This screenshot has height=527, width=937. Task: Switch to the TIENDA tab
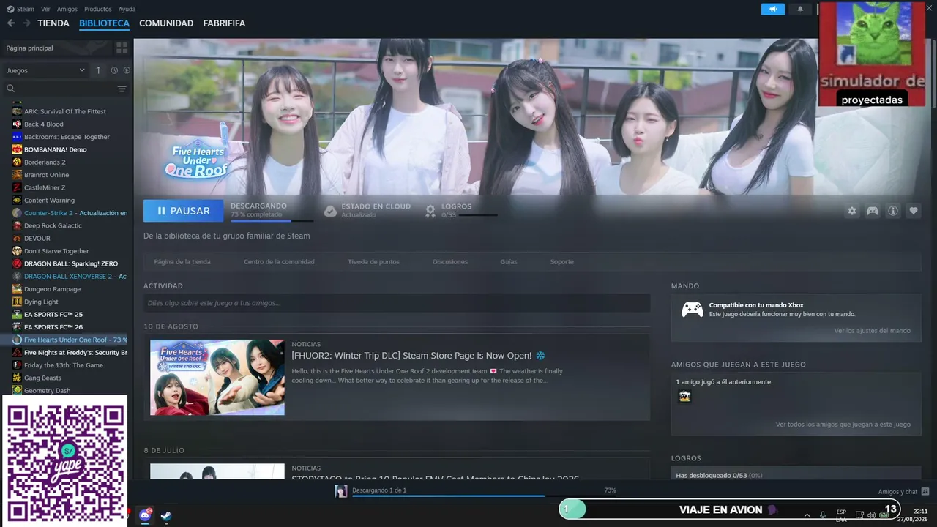[x=53, y=23]
